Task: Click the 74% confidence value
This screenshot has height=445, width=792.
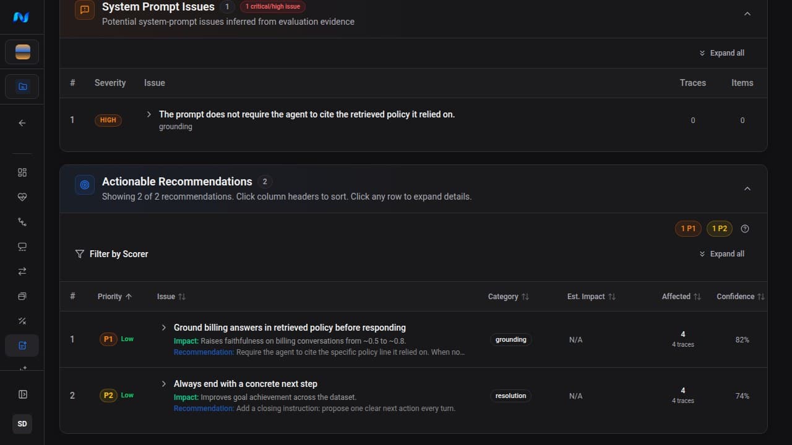Action: click(x=742, y=396)
